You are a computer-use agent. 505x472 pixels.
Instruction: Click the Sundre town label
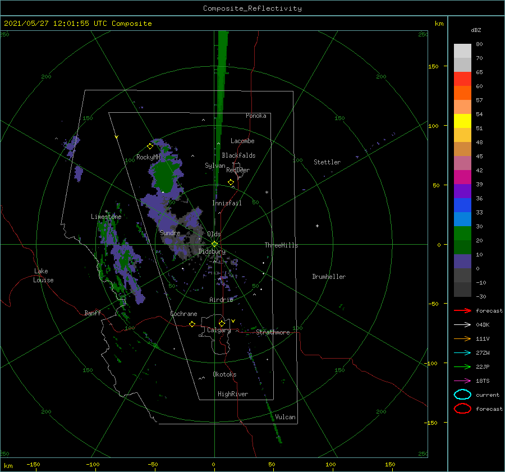(x=170, y=232)
